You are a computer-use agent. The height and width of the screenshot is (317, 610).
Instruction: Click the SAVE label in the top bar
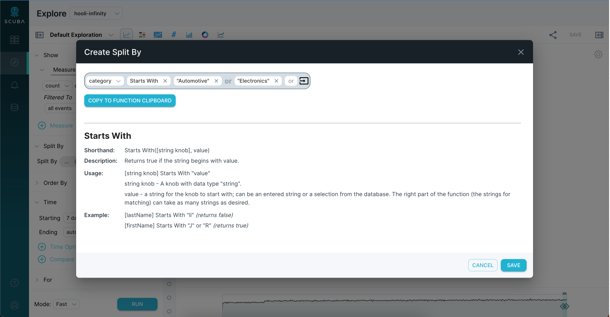(575, 35)
